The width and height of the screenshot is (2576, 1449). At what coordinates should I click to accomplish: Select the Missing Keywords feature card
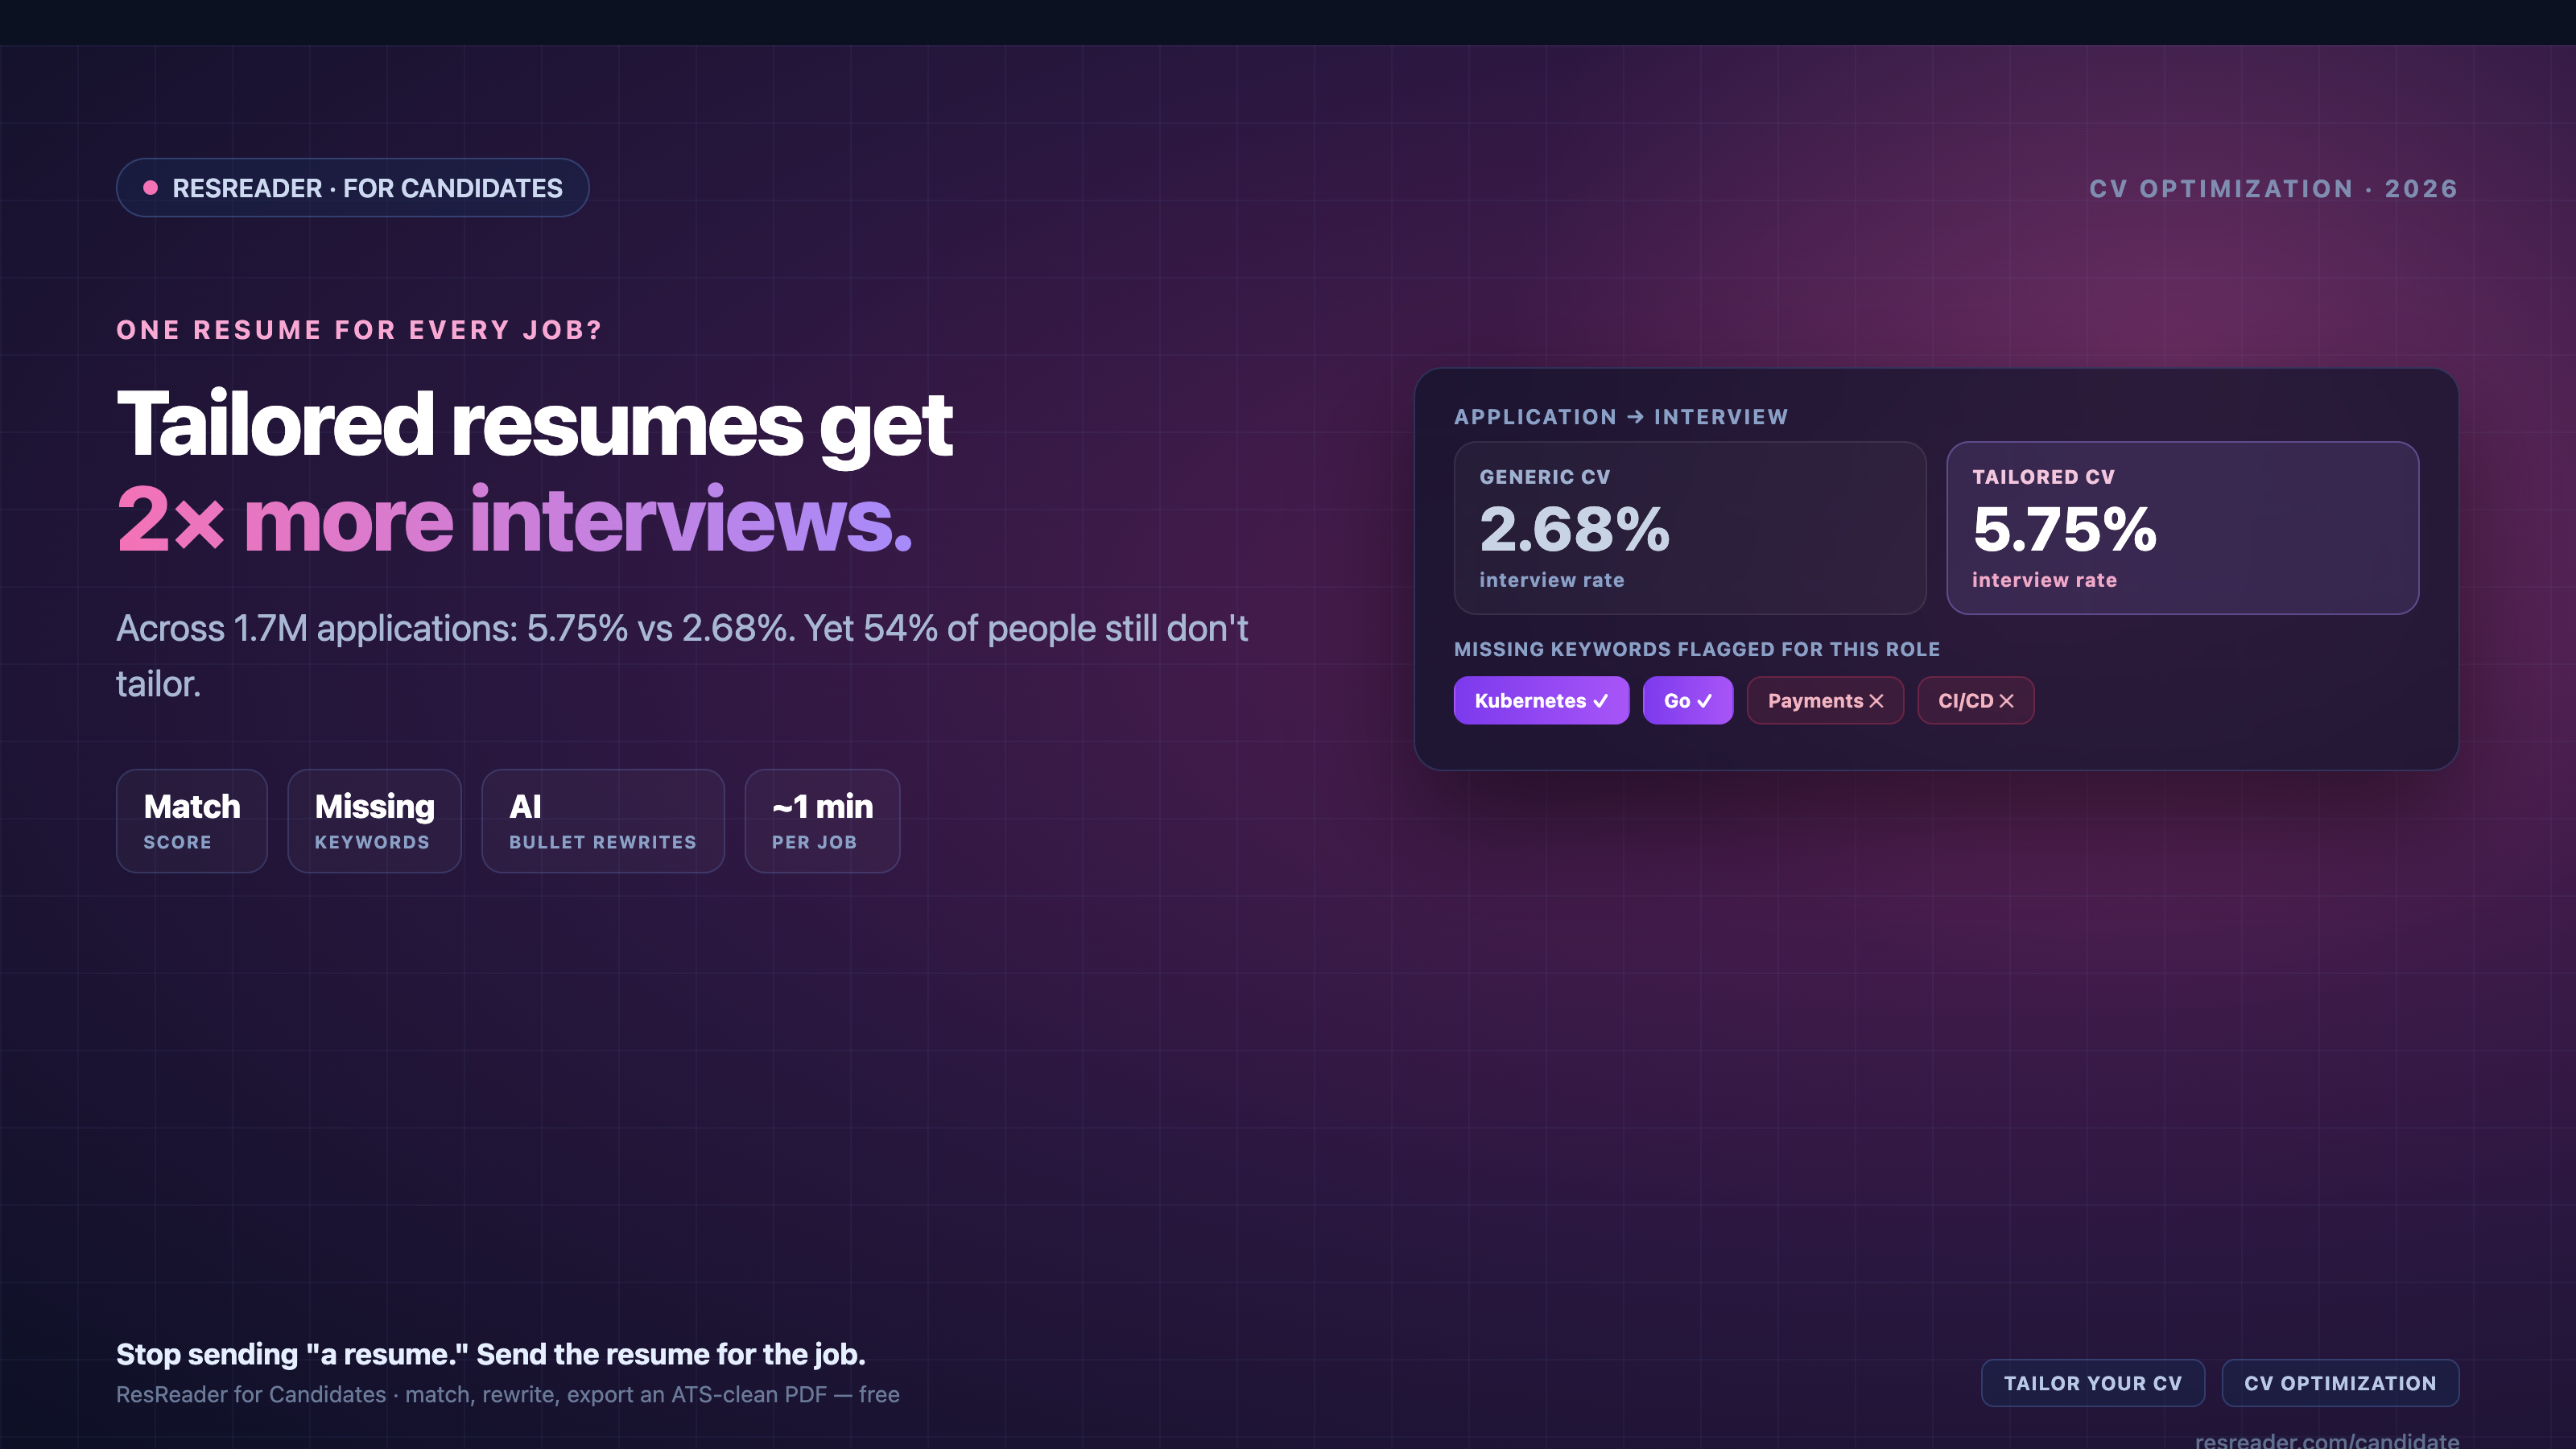tap(374, 821)
